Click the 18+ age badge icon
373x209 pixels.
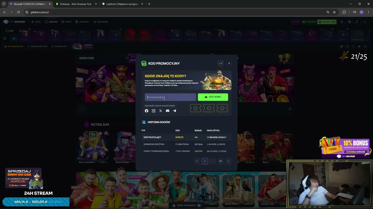tap(221, 63)
